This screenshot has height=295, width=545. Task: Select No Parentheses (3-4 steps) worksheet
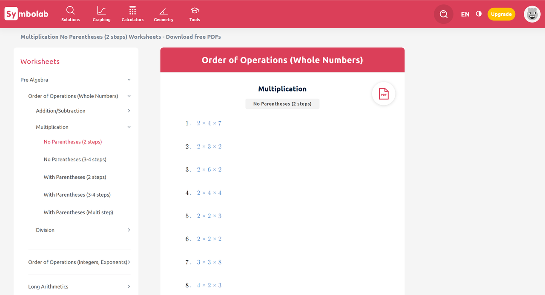pyautogui.click(x=75, y=160)
